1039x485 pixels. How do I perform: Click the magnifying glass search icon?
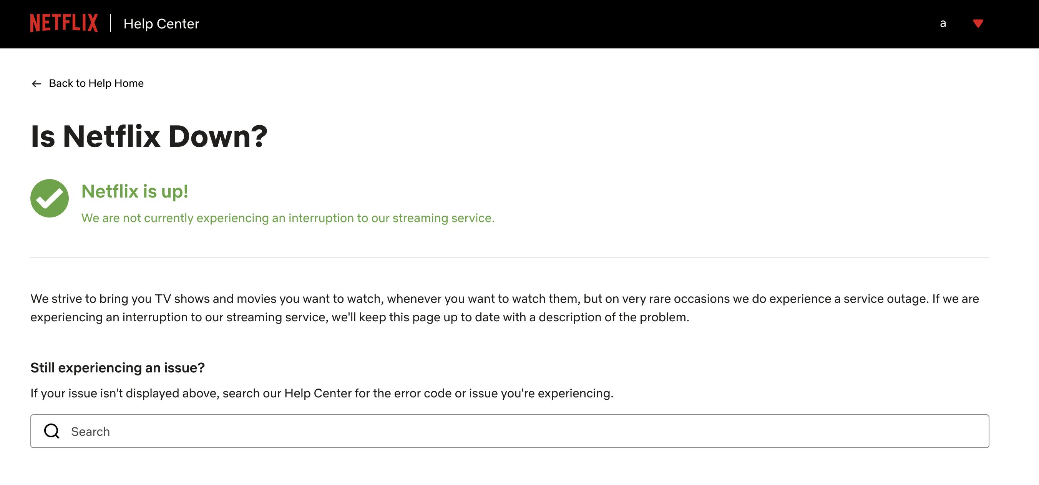(51, 431)
